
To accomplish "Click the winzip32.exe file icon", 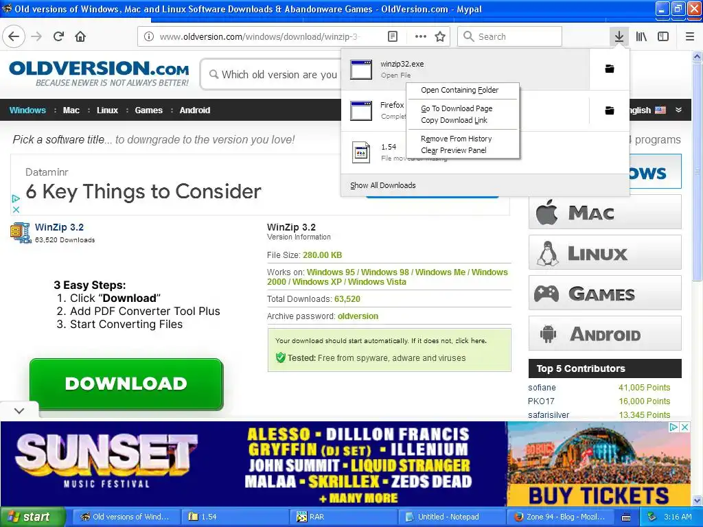I will tap(361, 69).
